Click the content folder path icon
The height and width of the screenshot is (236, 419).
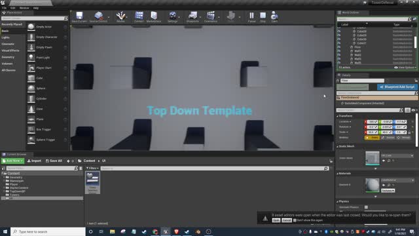[x=80, y=161]
